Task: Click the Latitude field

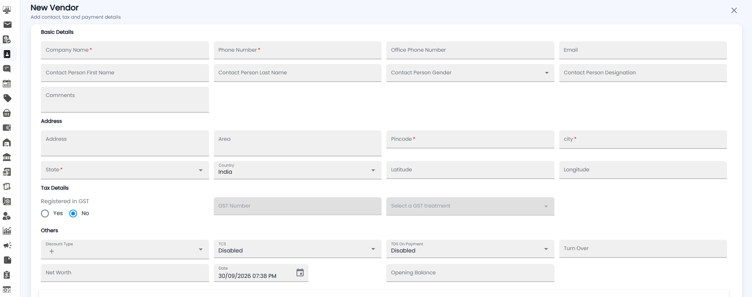Action: tap(470, 170)
